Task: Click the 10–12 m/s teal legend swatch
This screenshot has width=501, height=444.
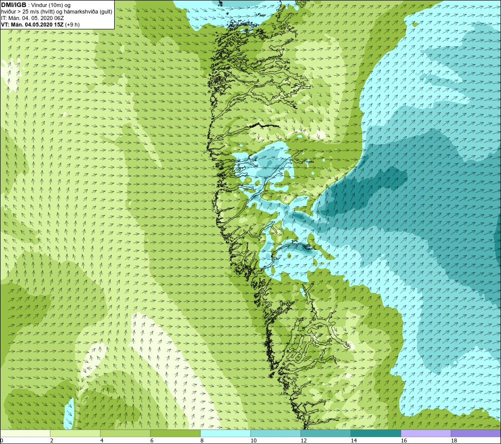Action: pos(276,433)
